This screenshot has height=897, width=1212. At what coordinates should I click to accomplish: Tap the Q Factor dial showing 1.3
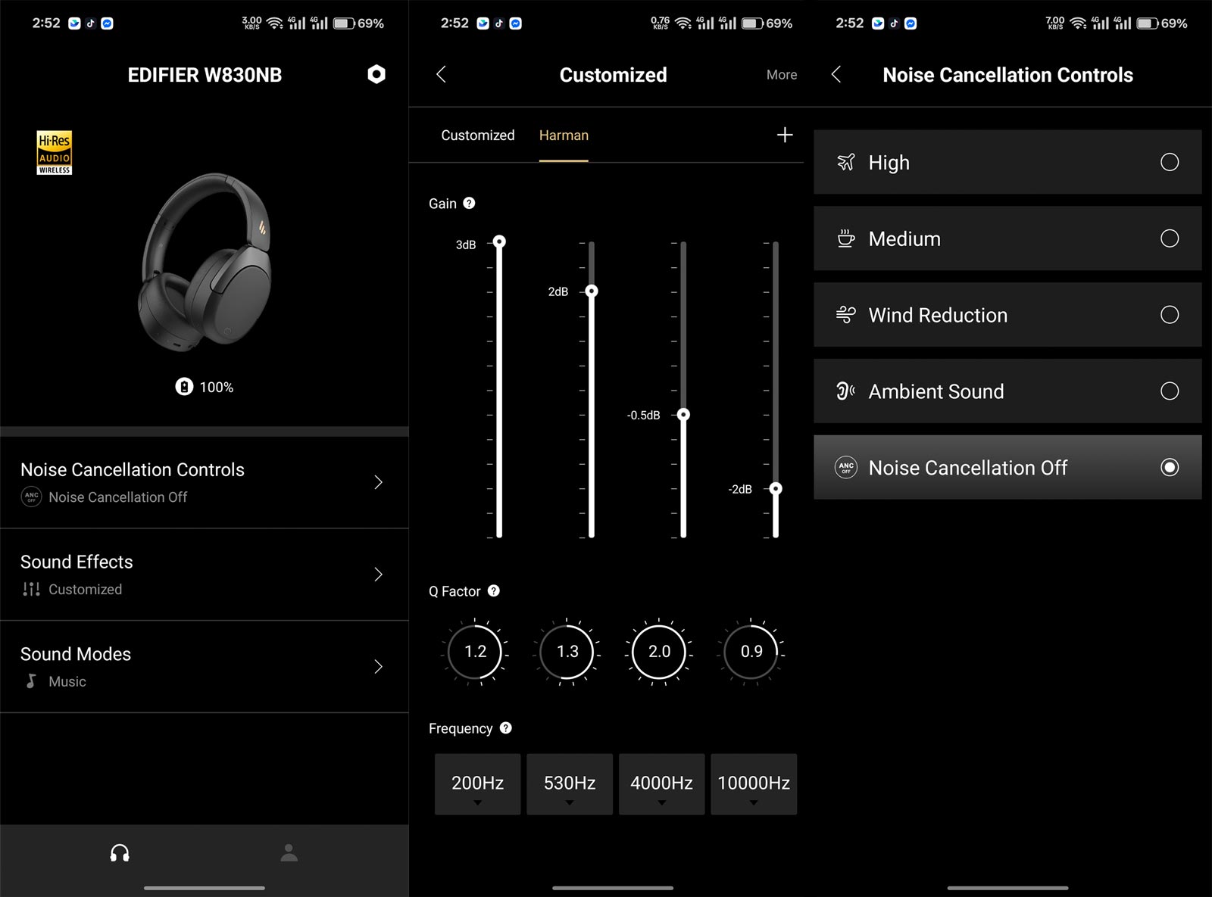point(567,651)
